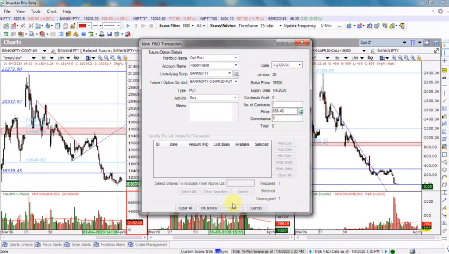Click the No. of Contracts input field

(x=287, y=104)
